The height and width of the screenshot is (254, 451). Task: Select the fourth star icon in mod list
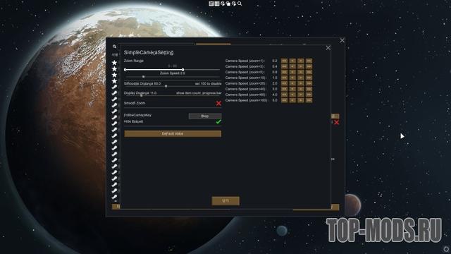tap(114, 81)
